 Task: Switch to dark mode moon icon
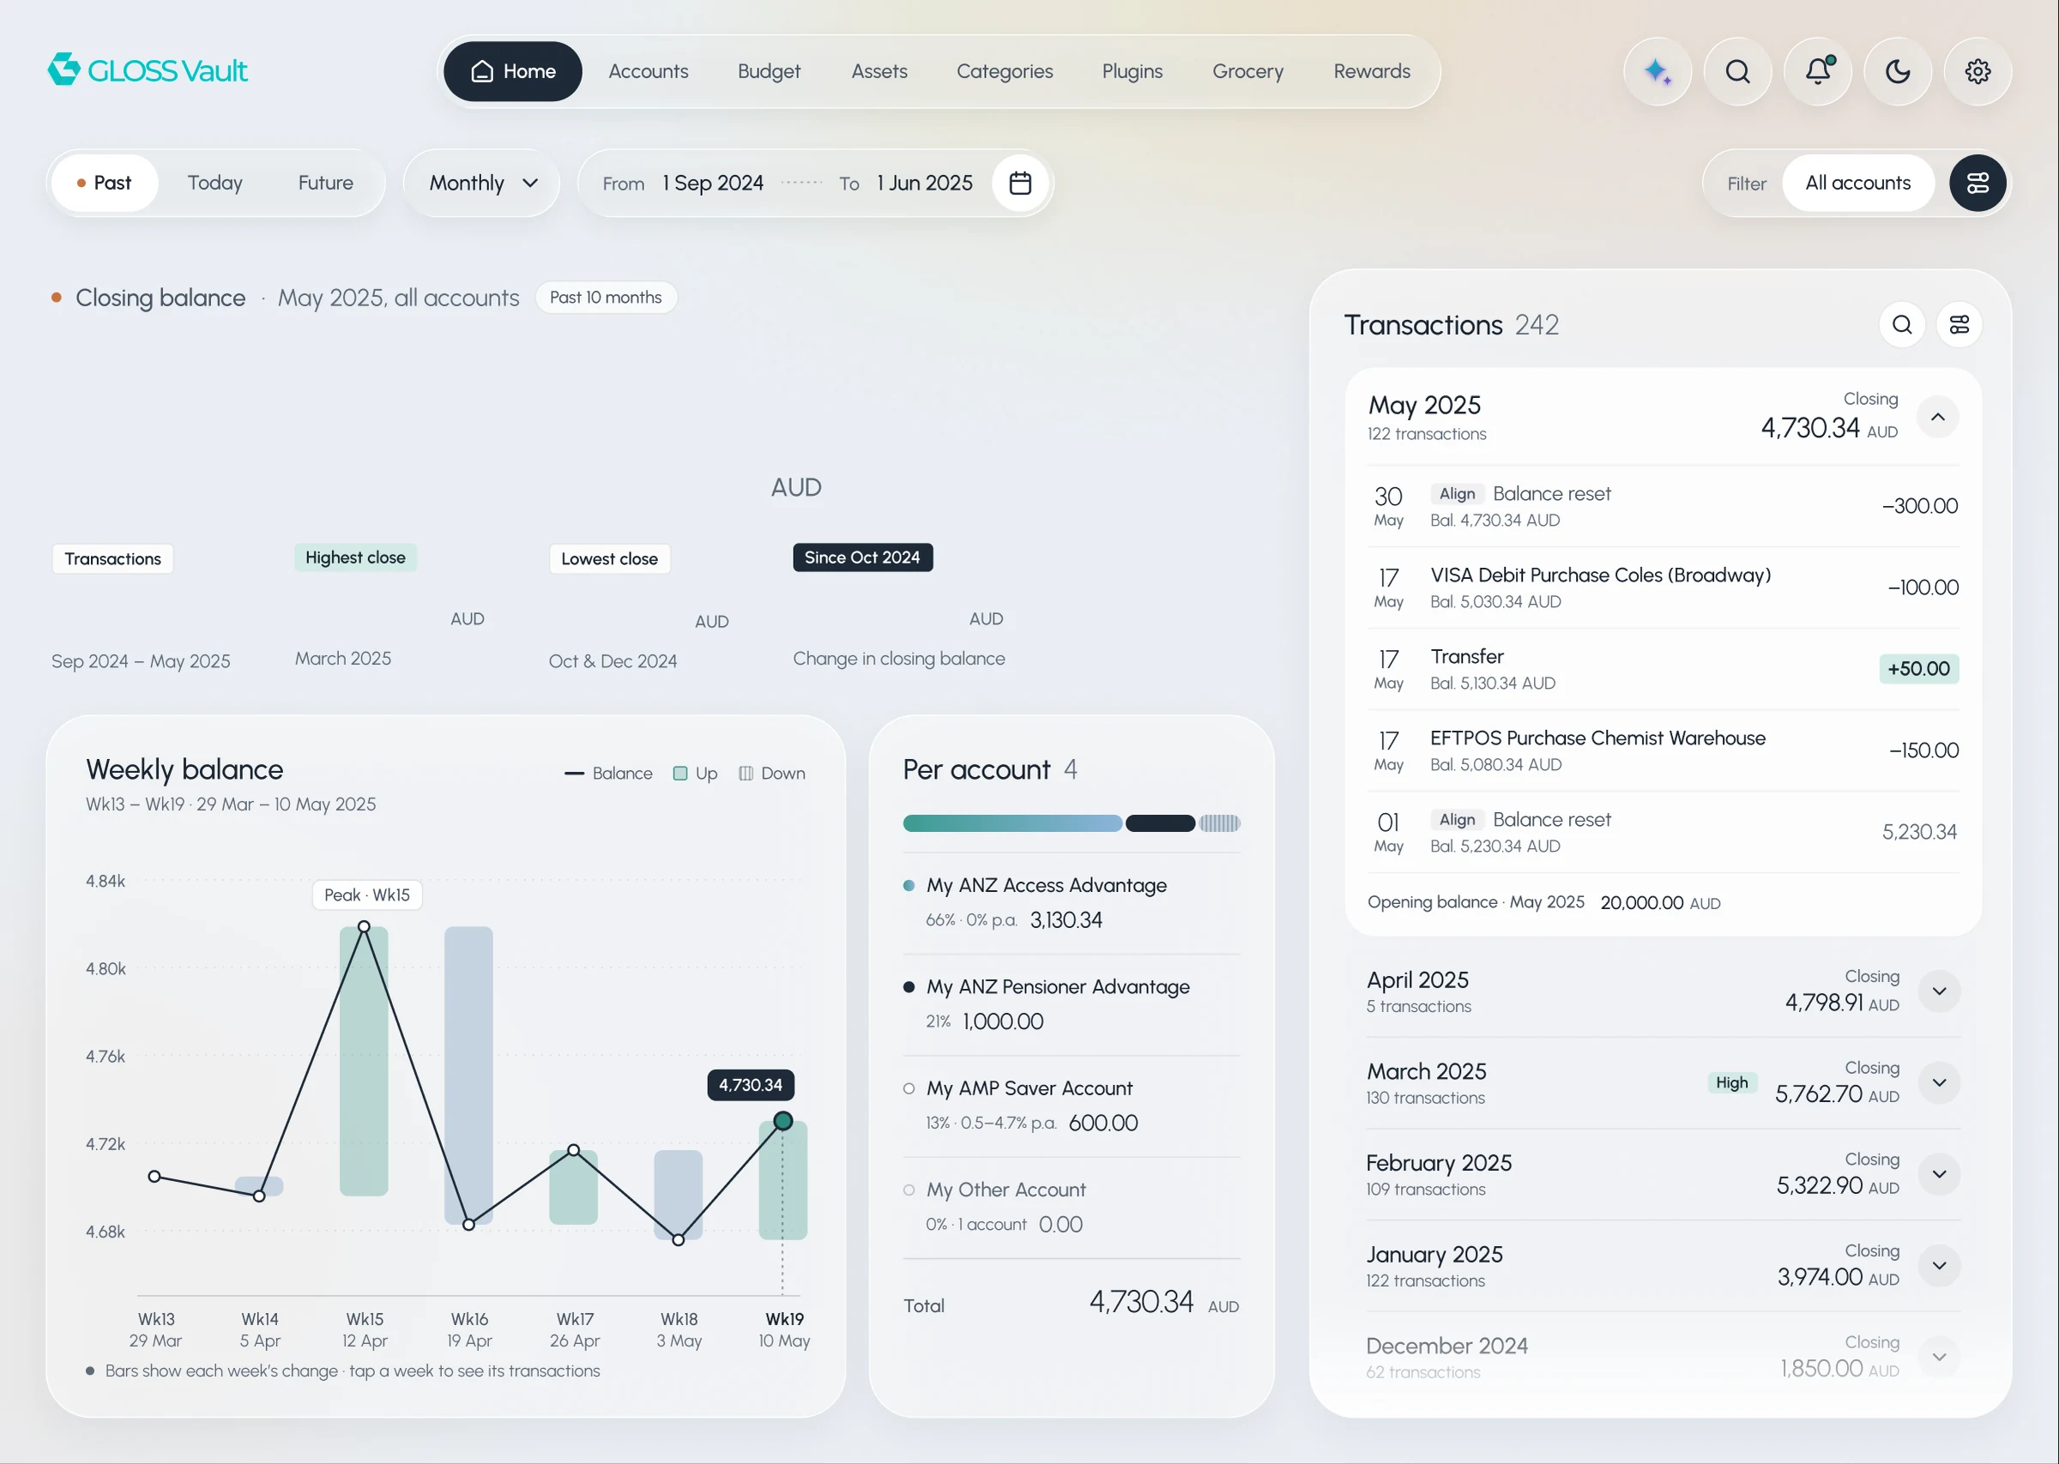[x=1898, y=71]
